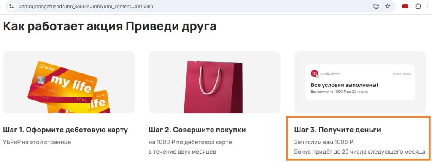The image size is (432, 162).
Task: Click the 'Бонус придёт до 20 числа' line
Action: coord(359,152)
